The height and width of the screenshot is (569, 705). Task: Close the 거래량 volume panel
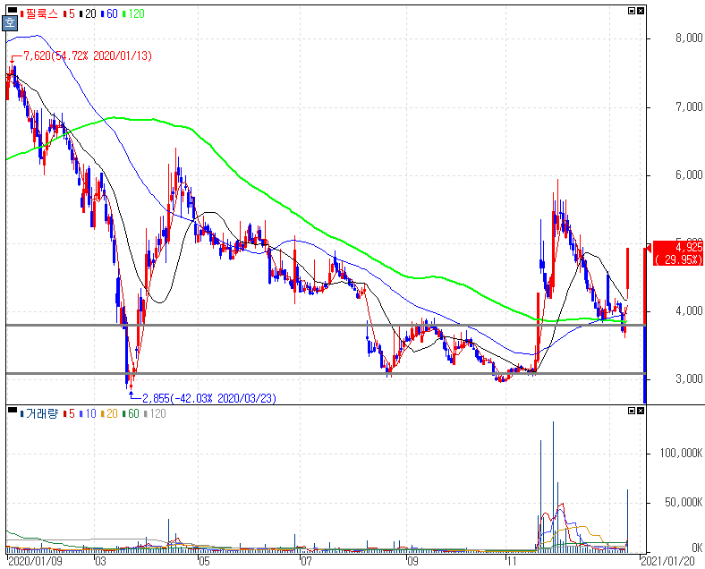641,411
